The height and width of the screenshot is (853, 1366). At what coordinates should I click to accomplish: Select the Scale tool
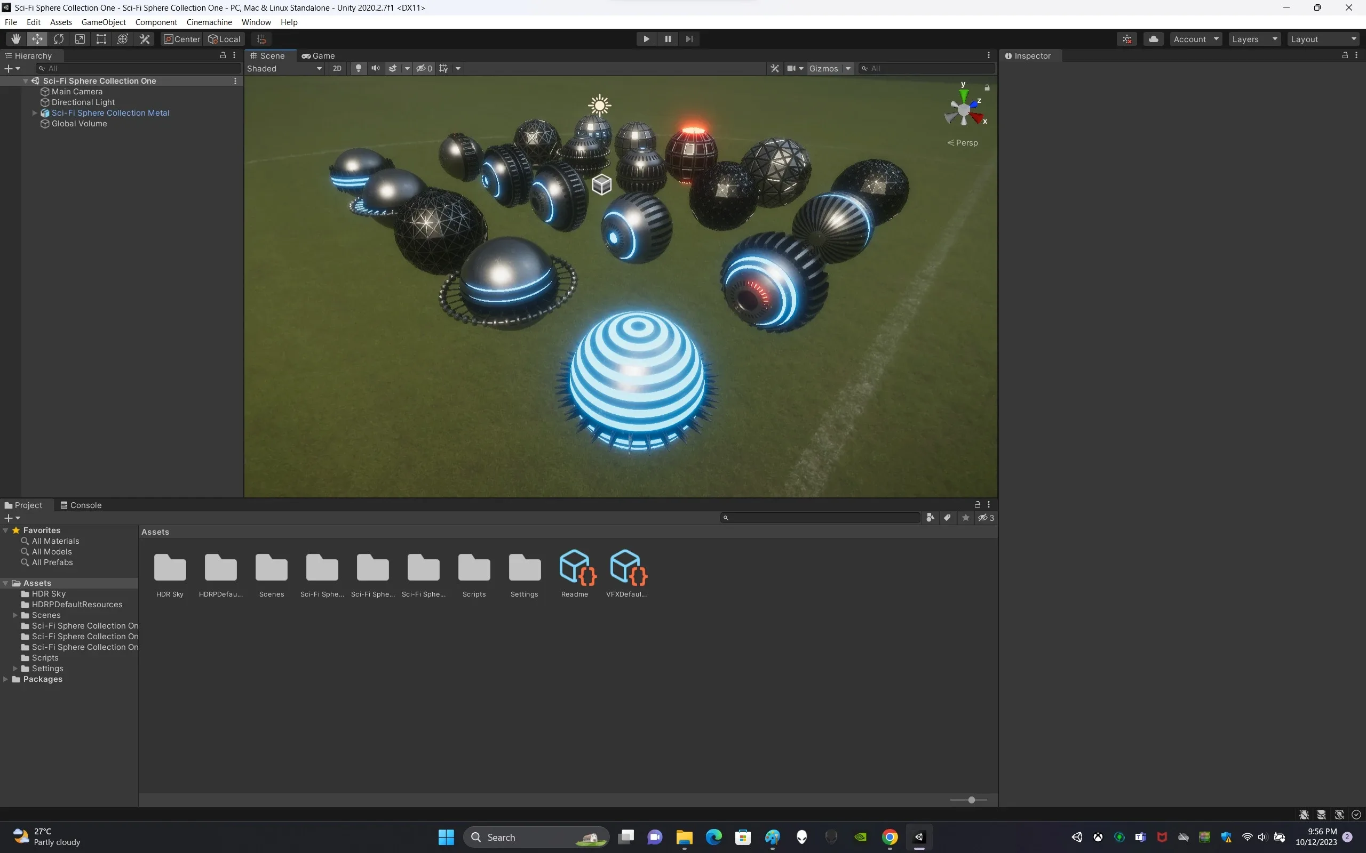tap(80, 39)
